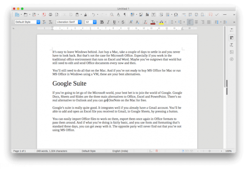Click the Save document icon

pos(34,15)
